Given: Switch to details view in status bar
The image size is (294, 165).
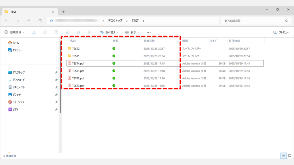Looking at the screenshot, I should [x=284, y=156].
